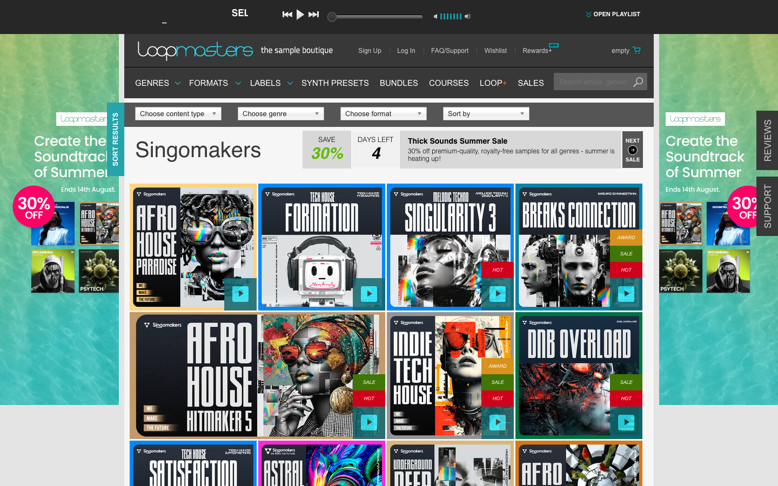Open the REVIEWS side tab
The height and width of the screenshot is (486, 778).
pos(767,140)
